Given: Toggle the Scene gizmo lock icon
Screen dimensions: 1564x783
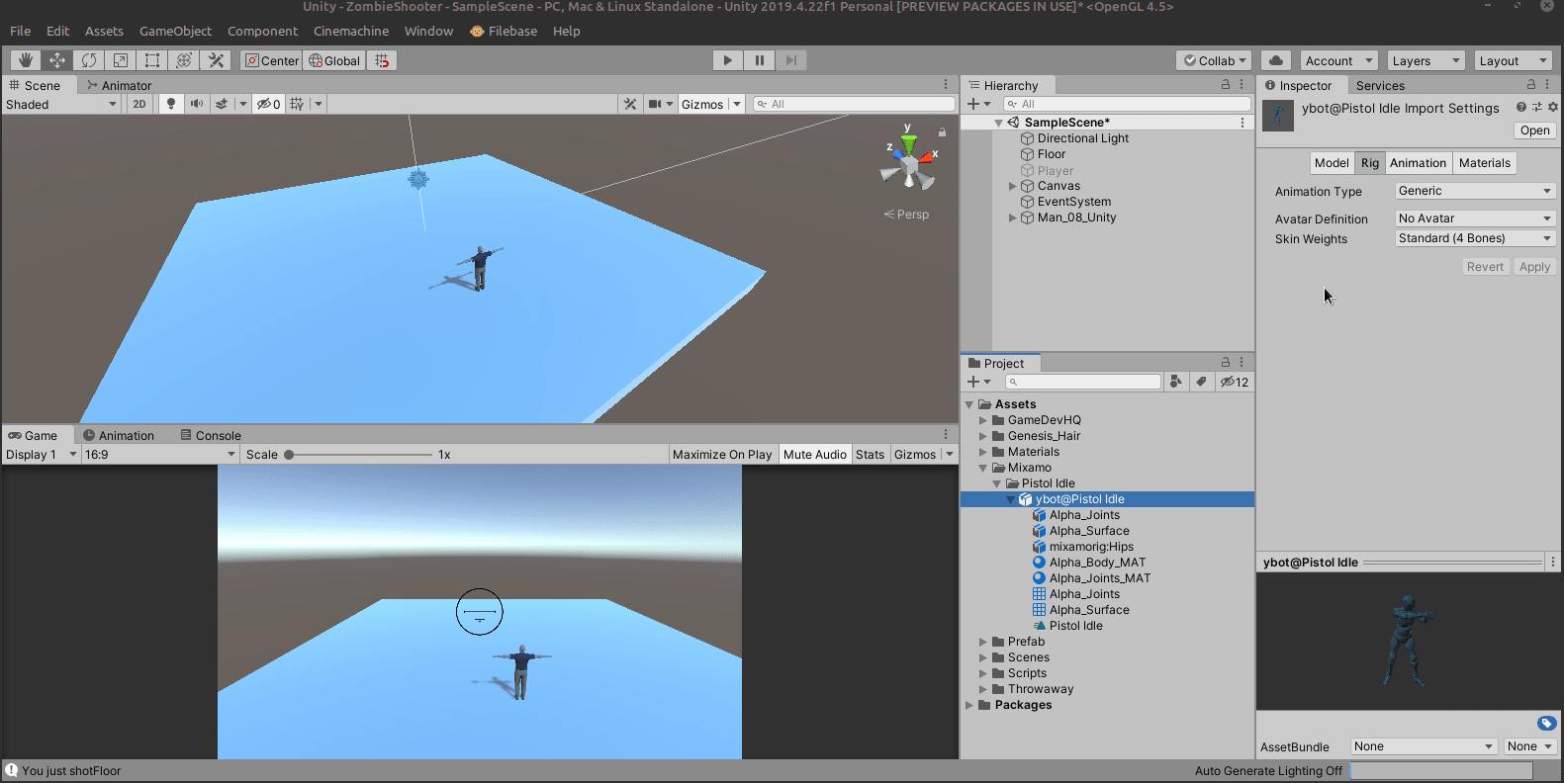Looking at the screenshot, I should coord(942,131).
